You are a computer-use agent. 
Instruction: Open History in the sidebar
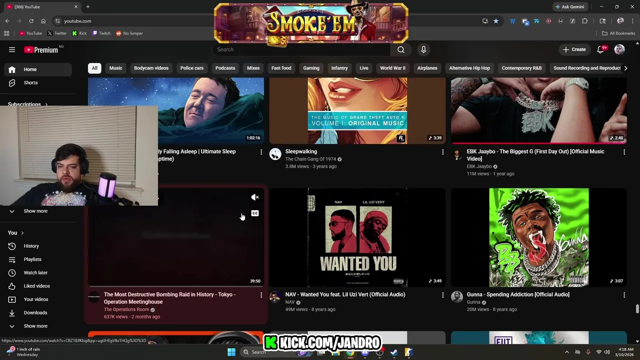(38, 246)
